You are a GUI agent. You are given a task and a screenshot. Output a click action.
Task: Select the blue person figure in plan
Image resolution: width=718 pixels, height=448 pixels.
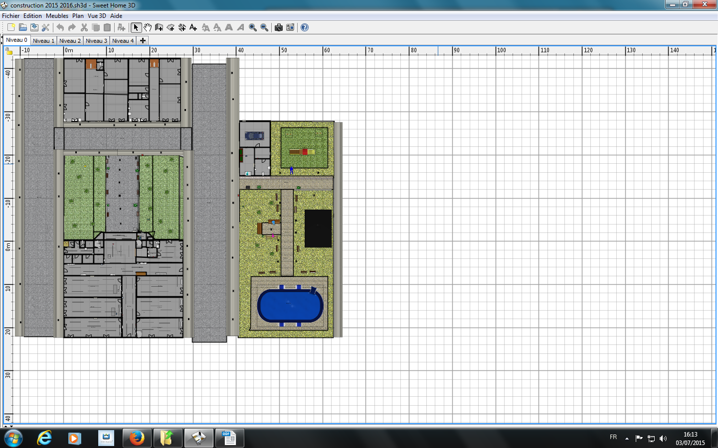291,170
